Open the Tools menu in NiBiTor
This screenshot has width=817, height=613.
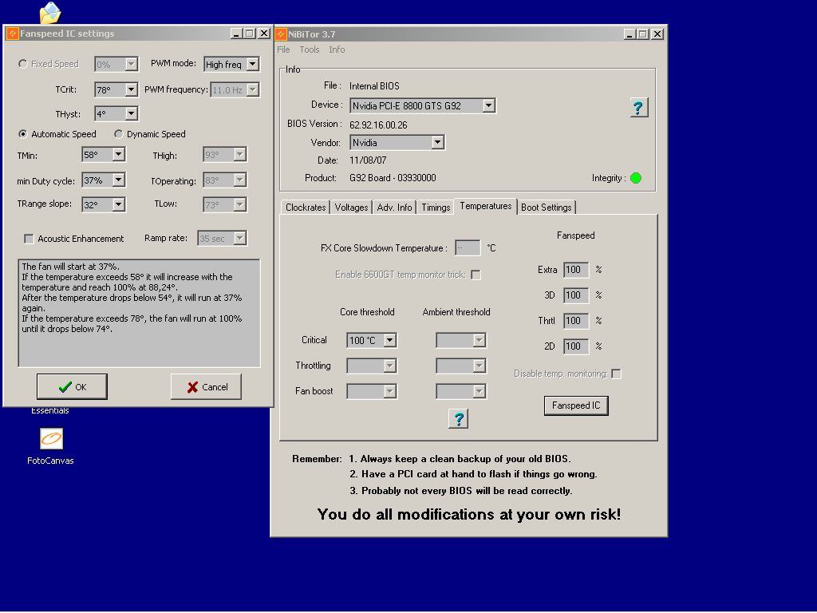(310, 49)
